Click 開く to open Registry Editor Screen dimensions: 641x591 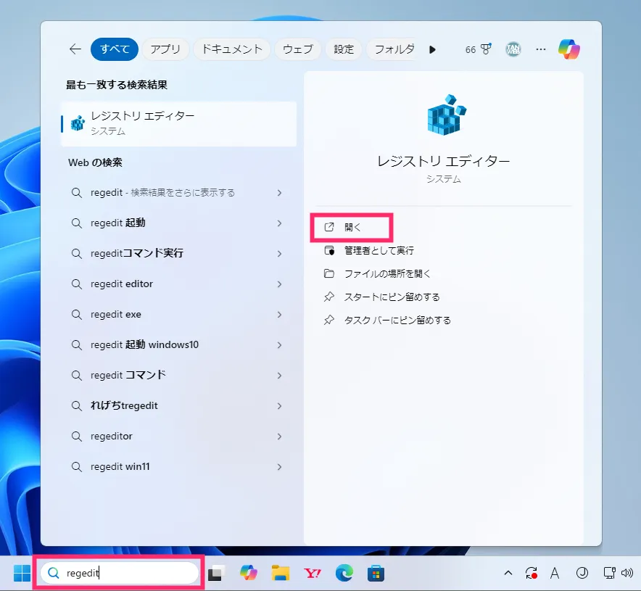click(x=352, y=227)
